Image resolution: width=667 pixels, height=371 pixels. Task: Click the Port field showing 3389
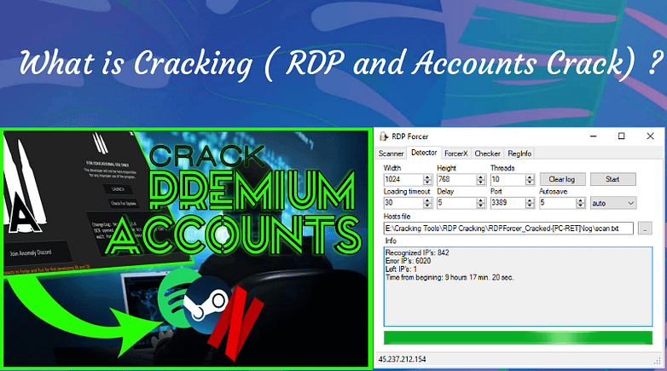[507, 203]
